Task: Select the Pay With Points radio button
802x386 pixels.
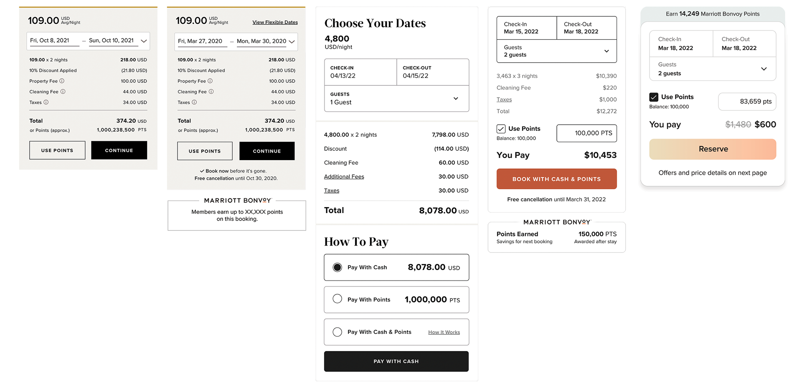Action: [337, 299]
